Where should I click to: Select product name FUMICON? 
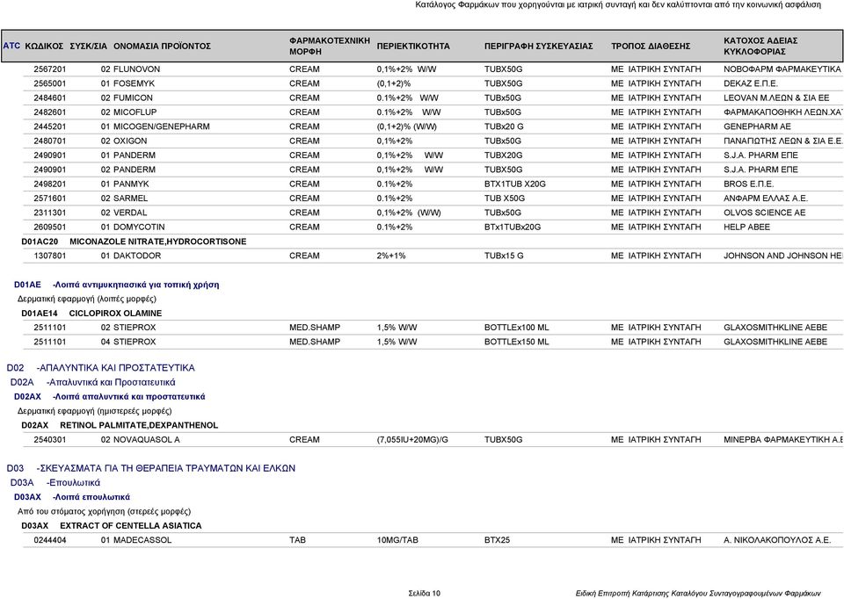(133, 97)
